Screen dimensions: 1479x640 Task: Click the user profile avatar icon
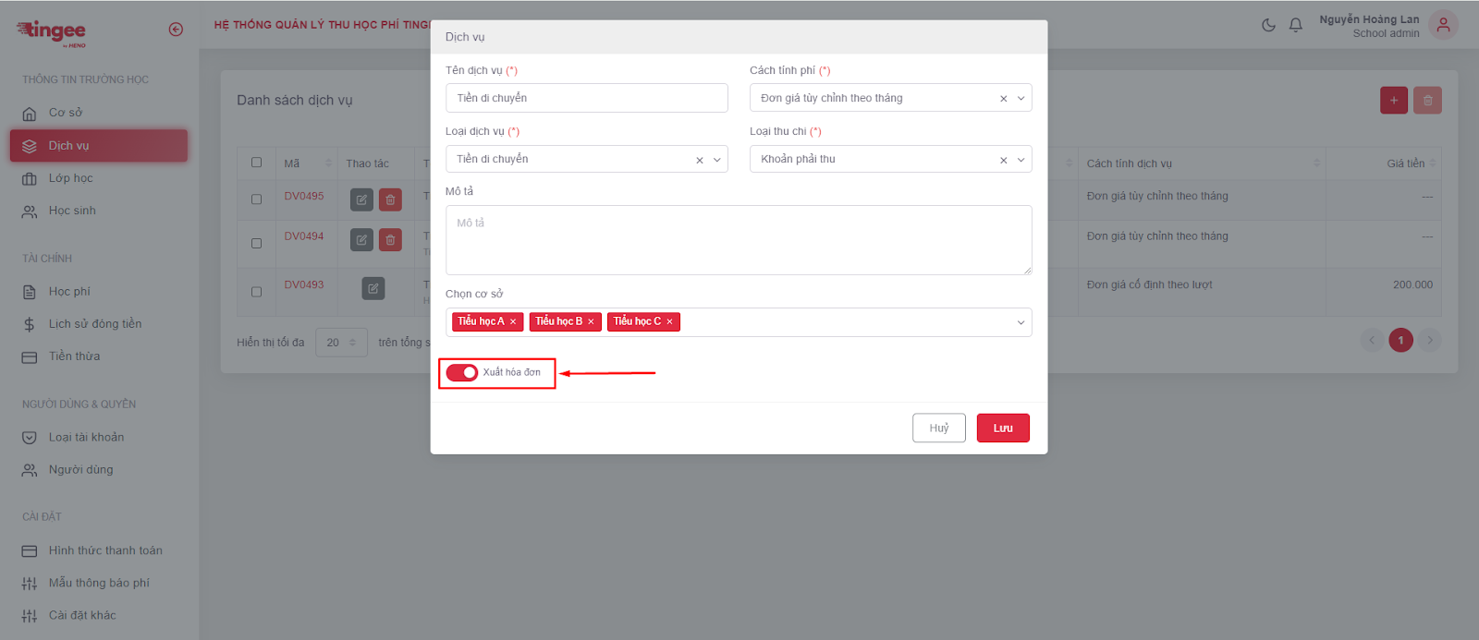1443,25
